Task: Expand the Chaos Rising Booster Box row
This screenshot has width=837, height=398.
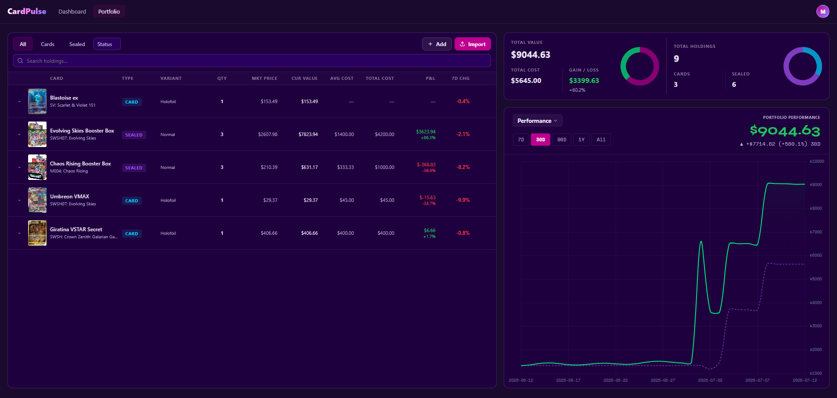Action: click(19, 167)
